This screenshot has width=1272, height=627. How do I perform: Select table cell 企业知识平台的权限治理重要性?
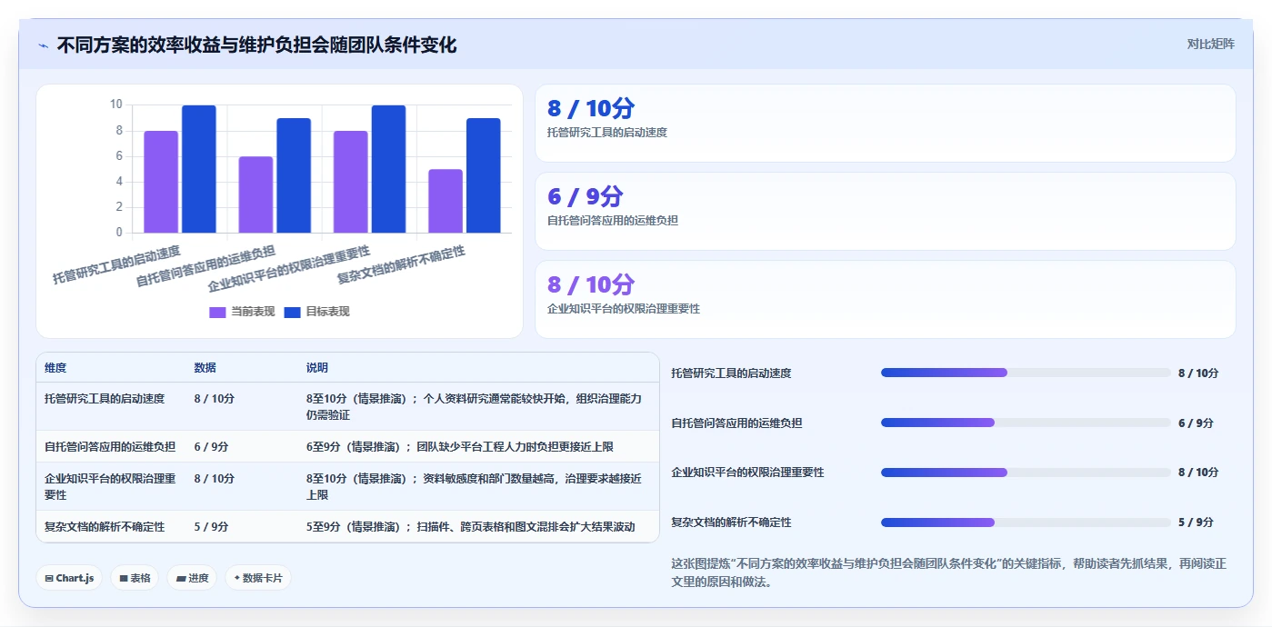tap(110, 486)
